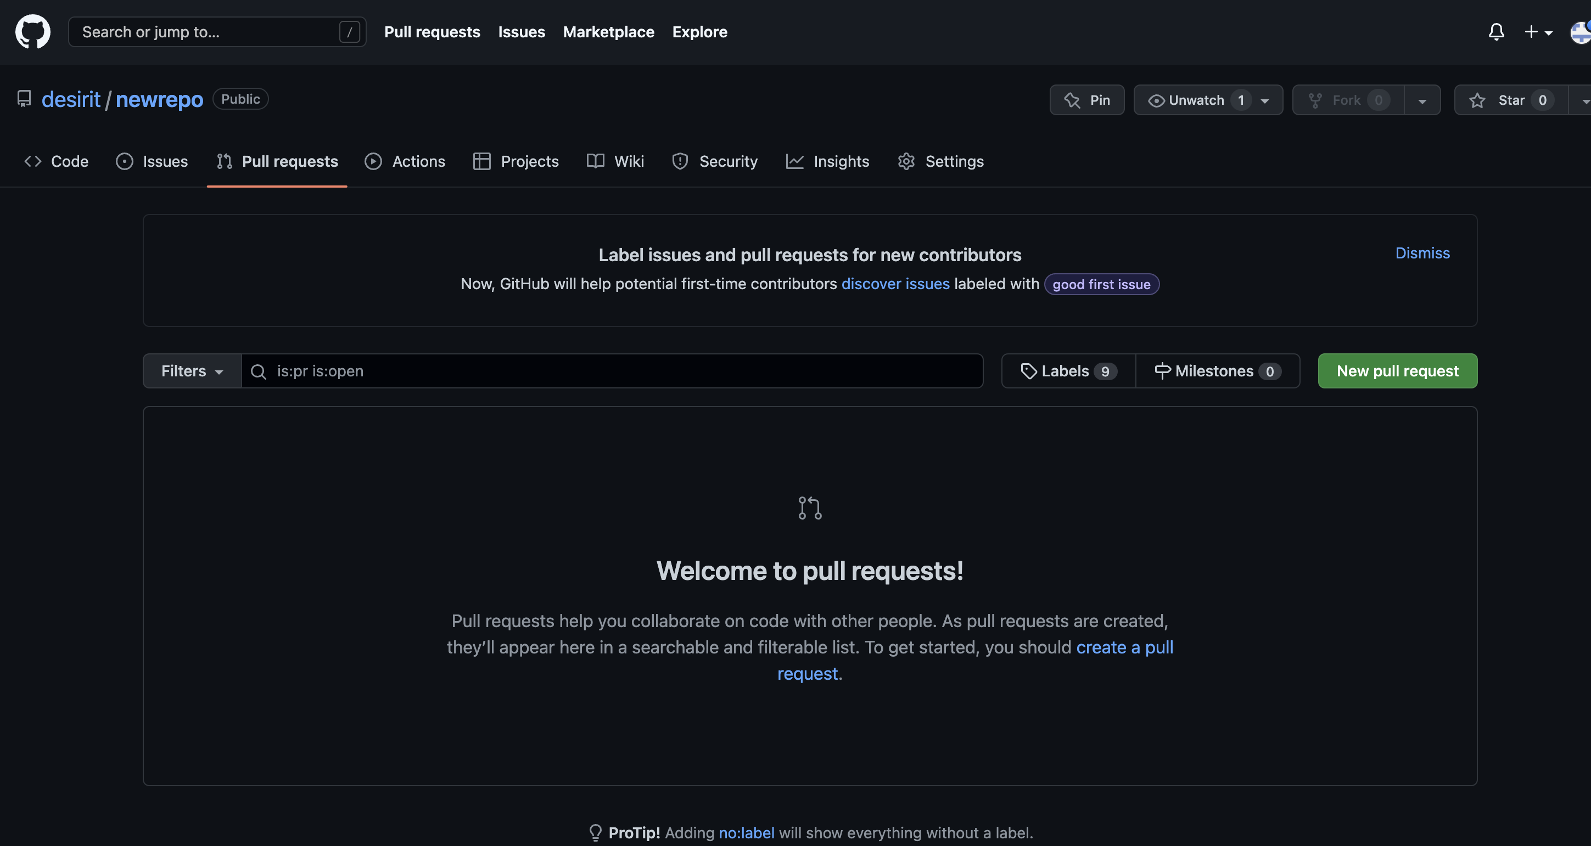Focus the is:pr is:open search field

coord(612,371)
